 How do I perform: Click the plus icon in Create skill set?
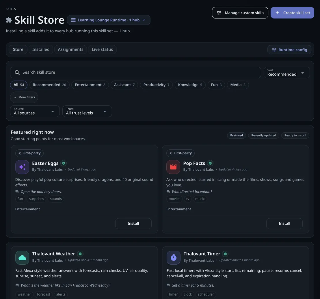(x=277, y=13)
